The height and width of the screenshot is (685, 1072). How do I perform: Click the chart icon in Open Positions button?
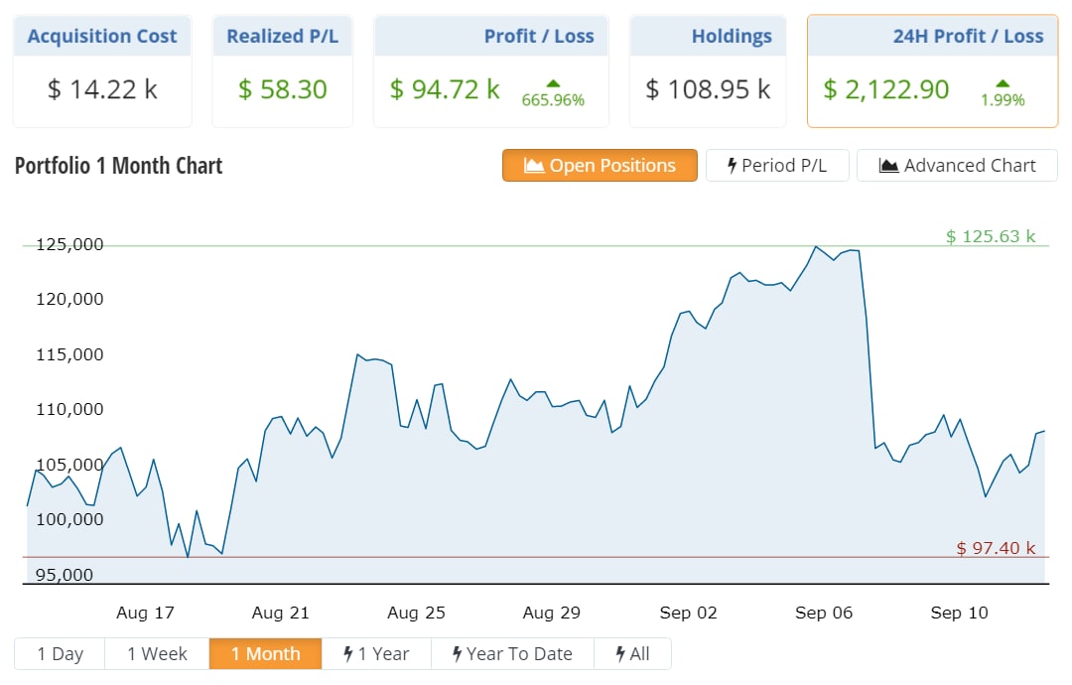pos(533,166)
